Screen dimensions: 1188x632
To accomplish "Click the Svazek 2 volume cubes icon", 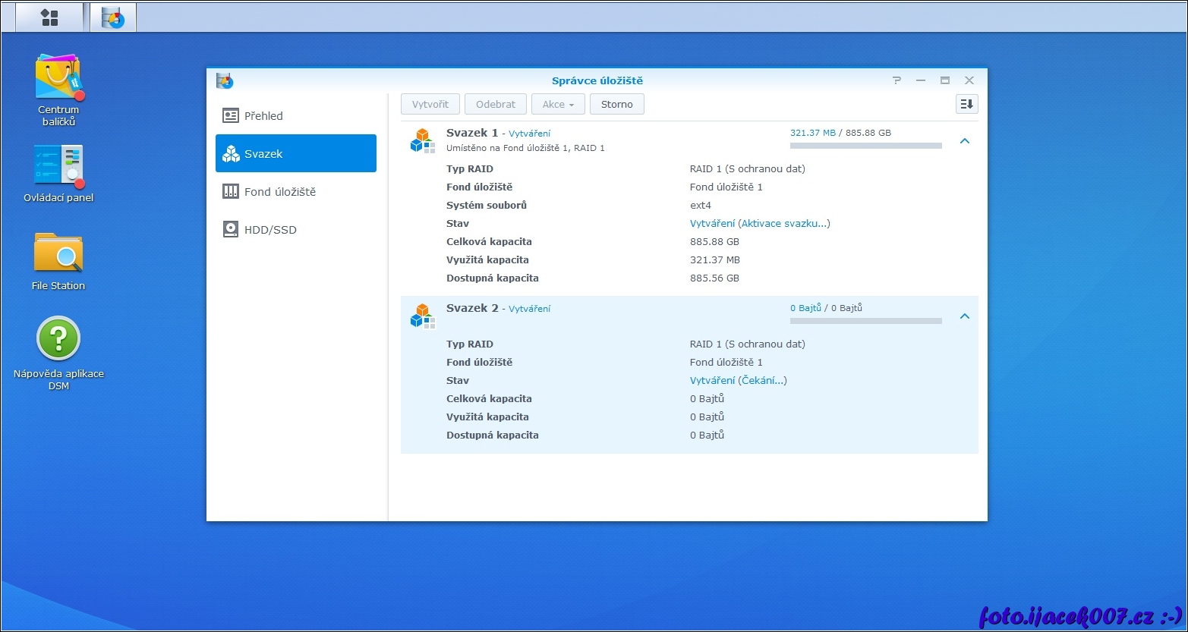I will 422,316.
